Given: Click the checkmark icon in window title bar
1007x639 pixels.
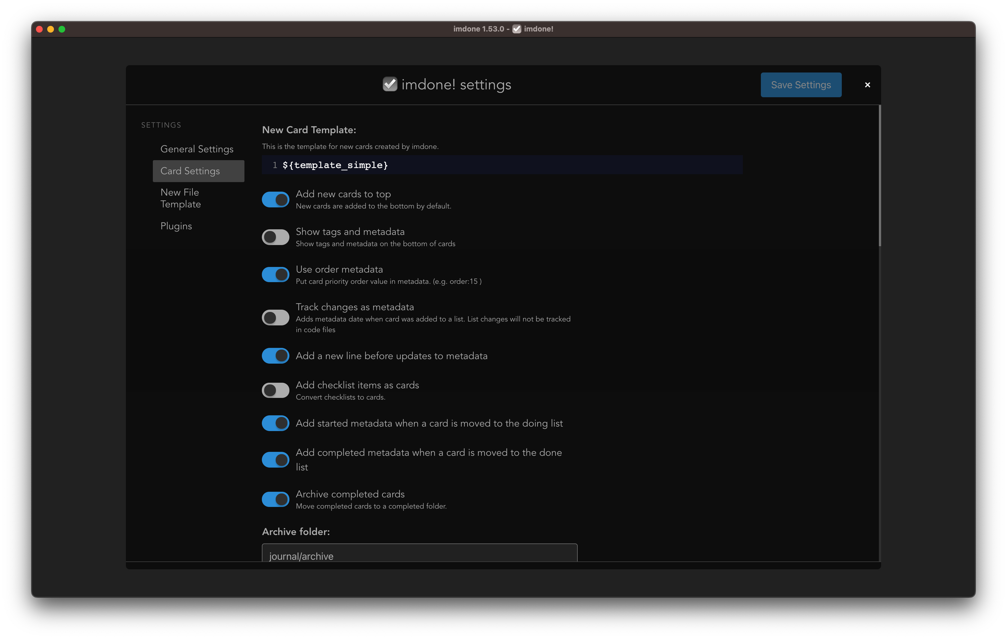Looking at the screenshot, I should click(517, 29).
